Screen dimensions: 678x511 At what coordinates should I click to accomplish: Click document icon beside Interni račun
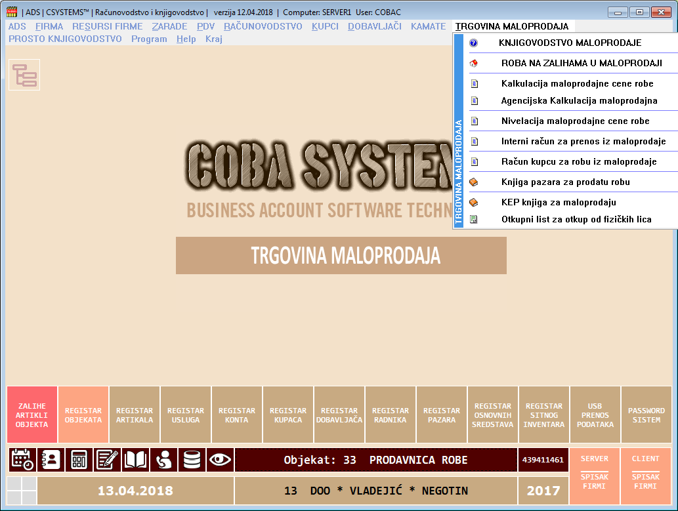(x=475, y=142)
